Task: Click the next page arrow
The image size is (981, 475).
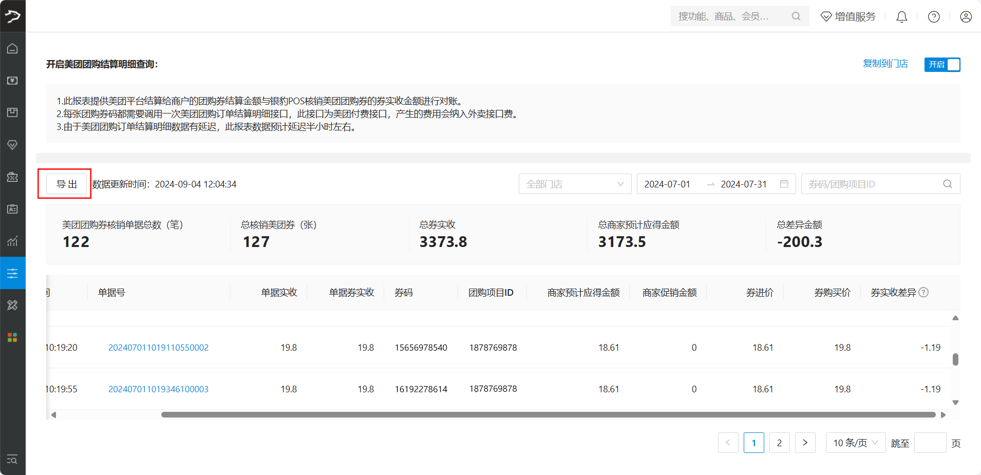Action: (x=805, y=443)
